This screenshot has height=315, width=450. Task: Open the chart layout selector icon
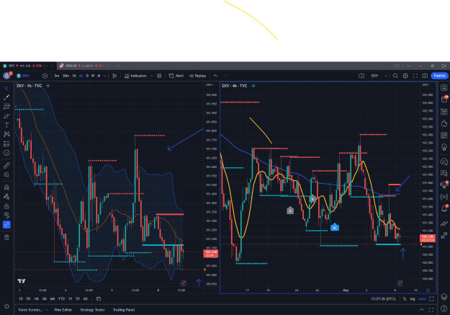(x=361, y=76)
